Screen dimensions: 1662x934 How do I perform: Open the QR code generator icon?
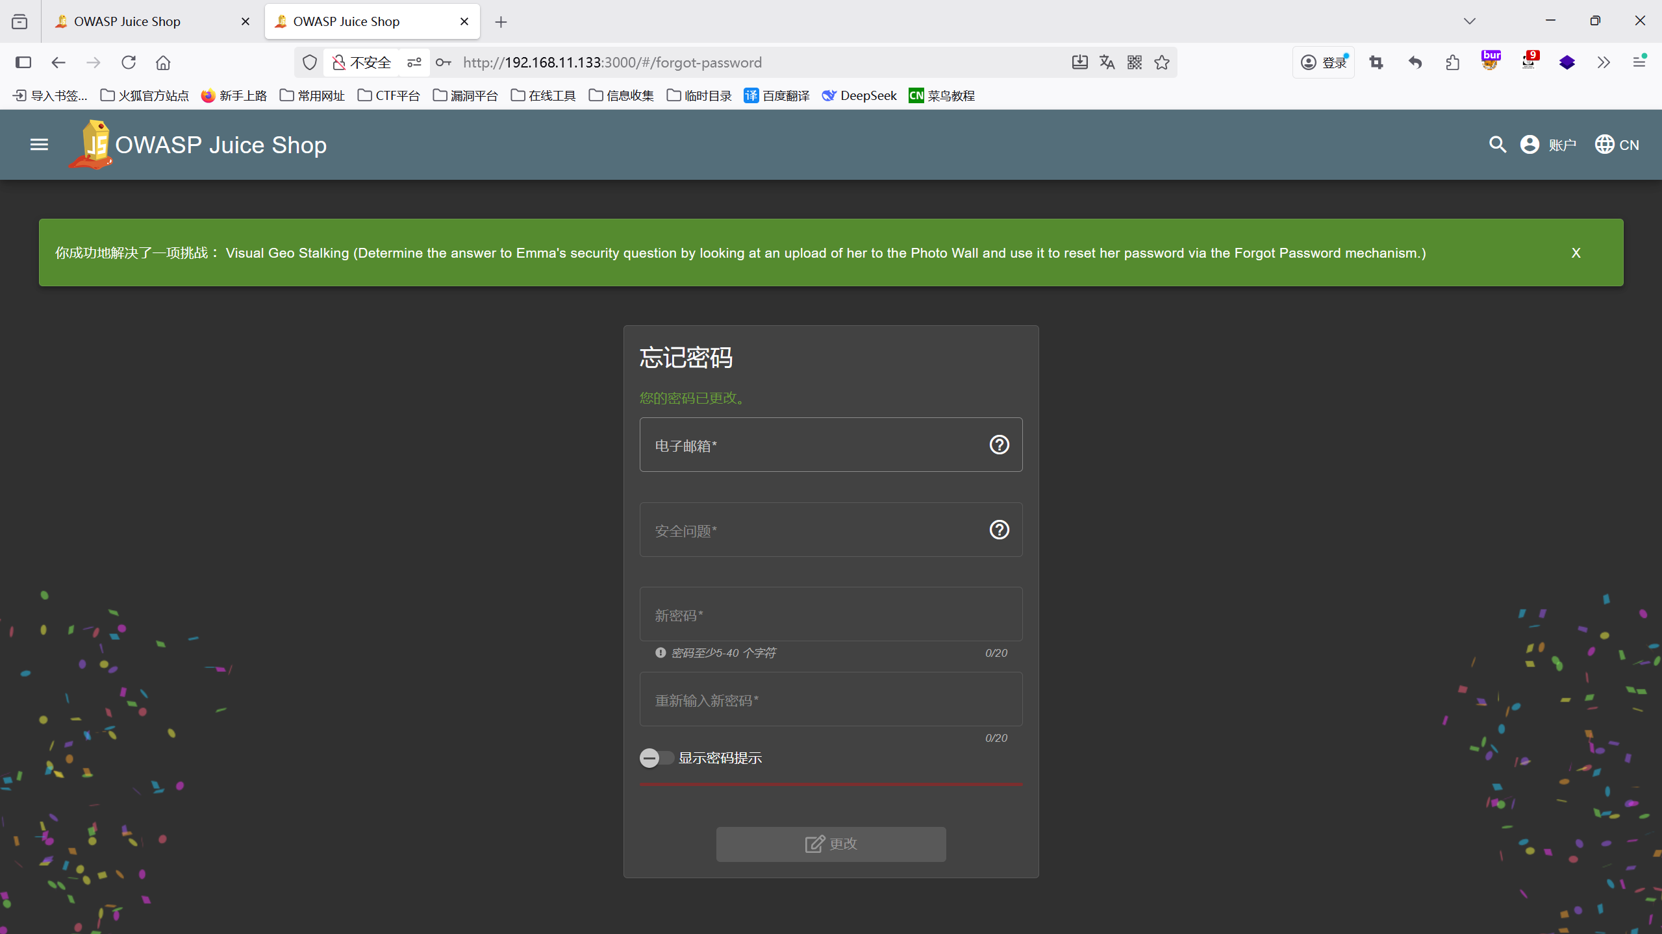point(1135,62)
